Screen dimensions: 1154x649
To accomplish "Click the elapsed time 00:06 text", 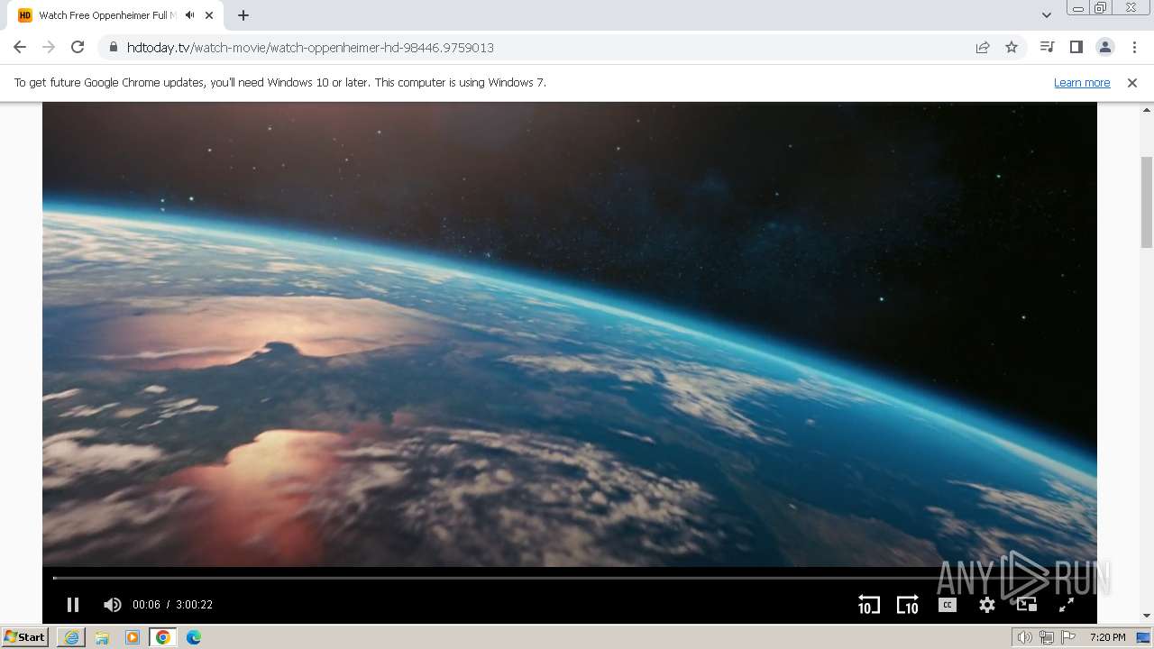I will [146, 605].
